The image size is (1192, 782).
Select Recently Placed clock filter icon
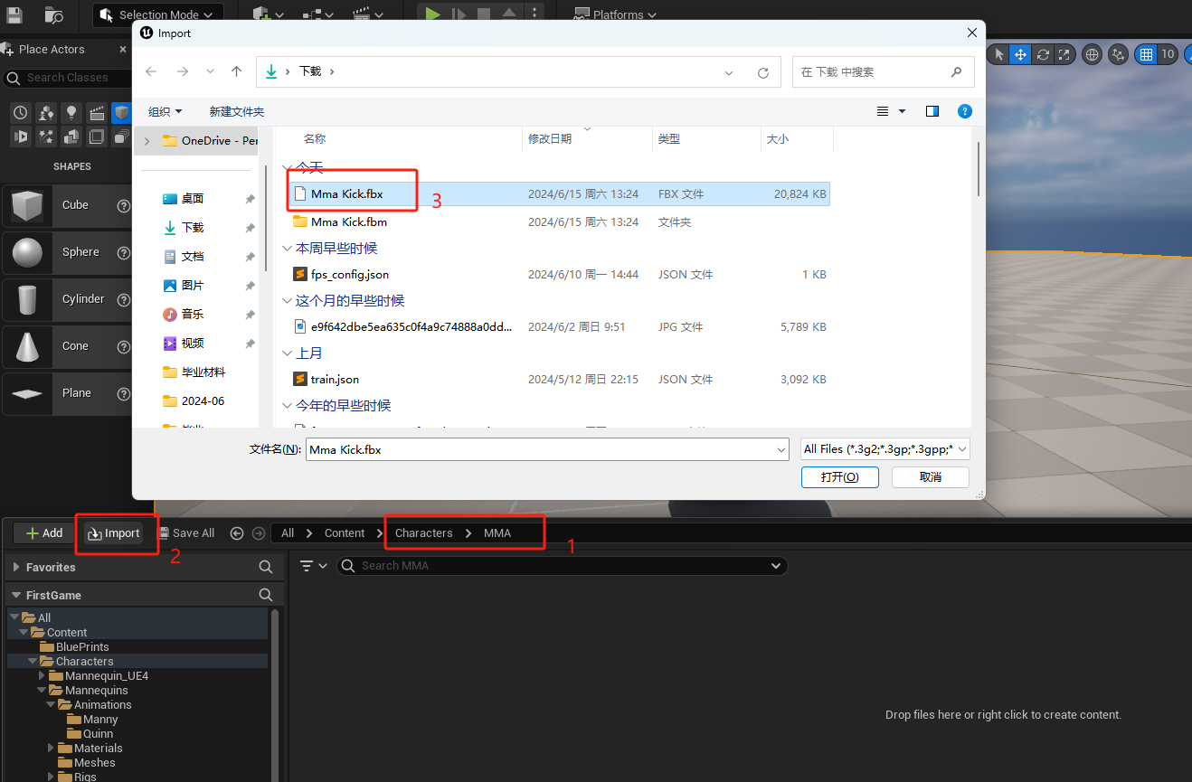click(x=20, y=113)
